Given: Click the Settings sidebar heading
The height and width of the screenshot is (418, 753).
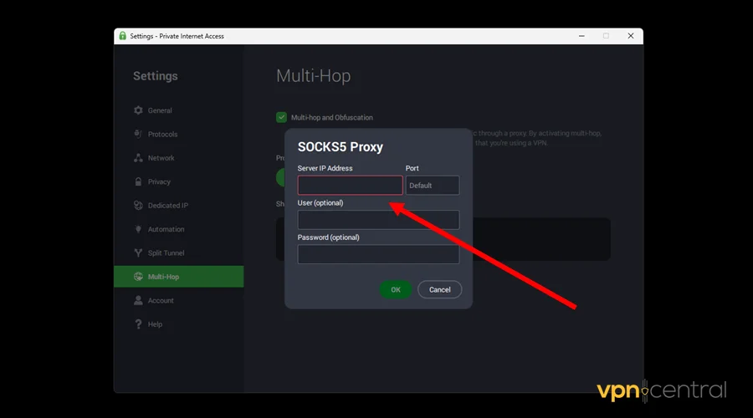Looking at the screenshot, I should point(155,76).
